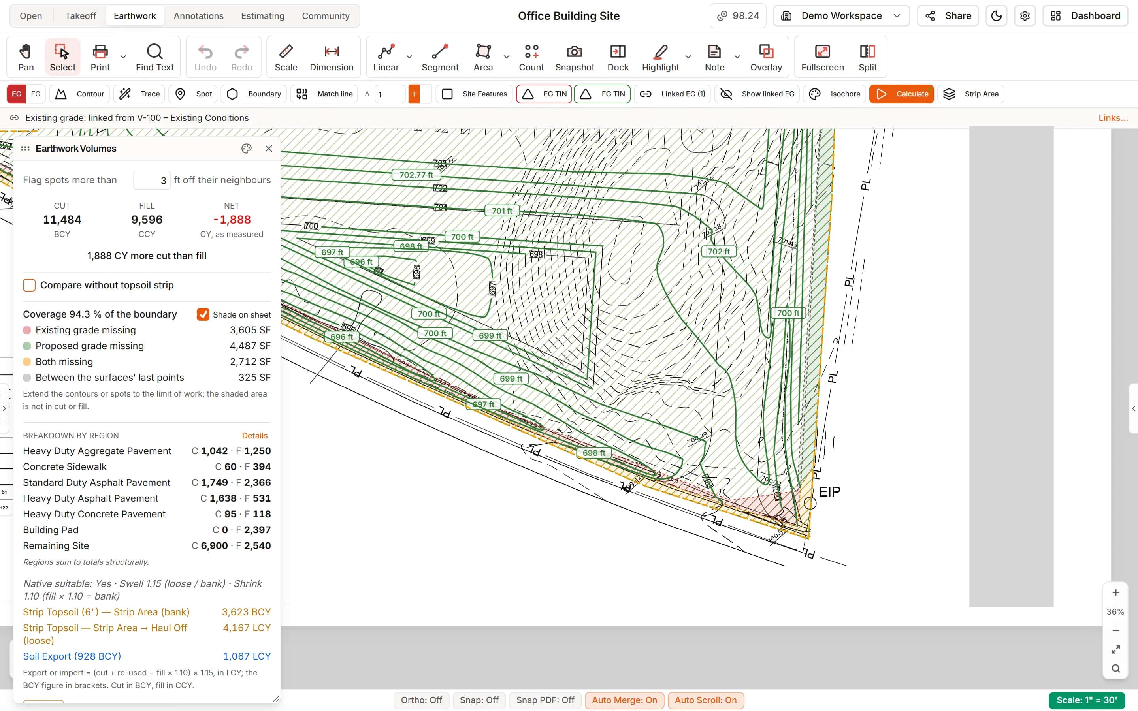Activate the Trace tool
The image size is (1138, 711).
pos(139,94)
